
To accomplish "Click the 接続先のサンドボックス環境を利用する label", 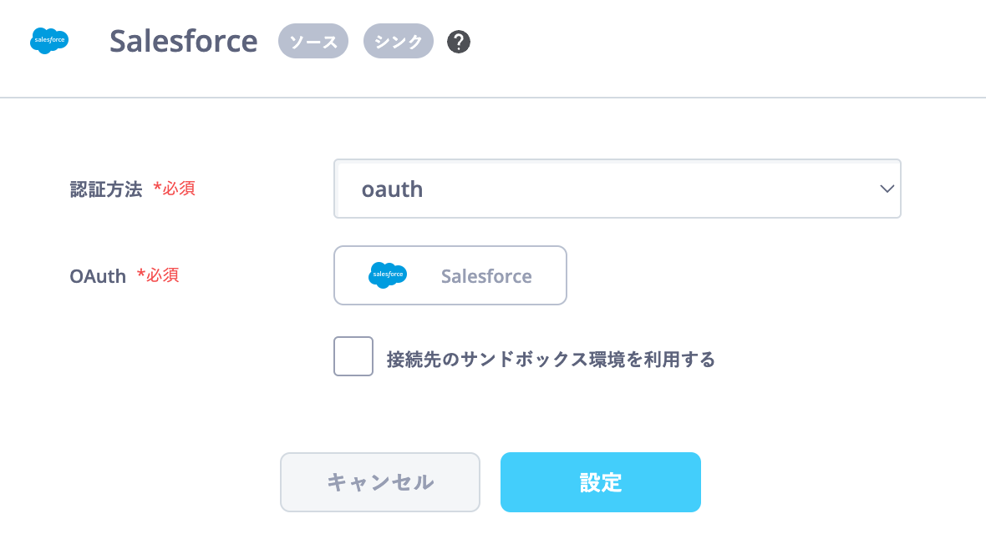I will point(551,360).
